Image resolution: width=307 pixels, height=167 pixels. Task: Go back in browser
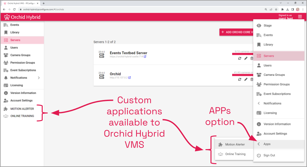(x=4, y=10)
